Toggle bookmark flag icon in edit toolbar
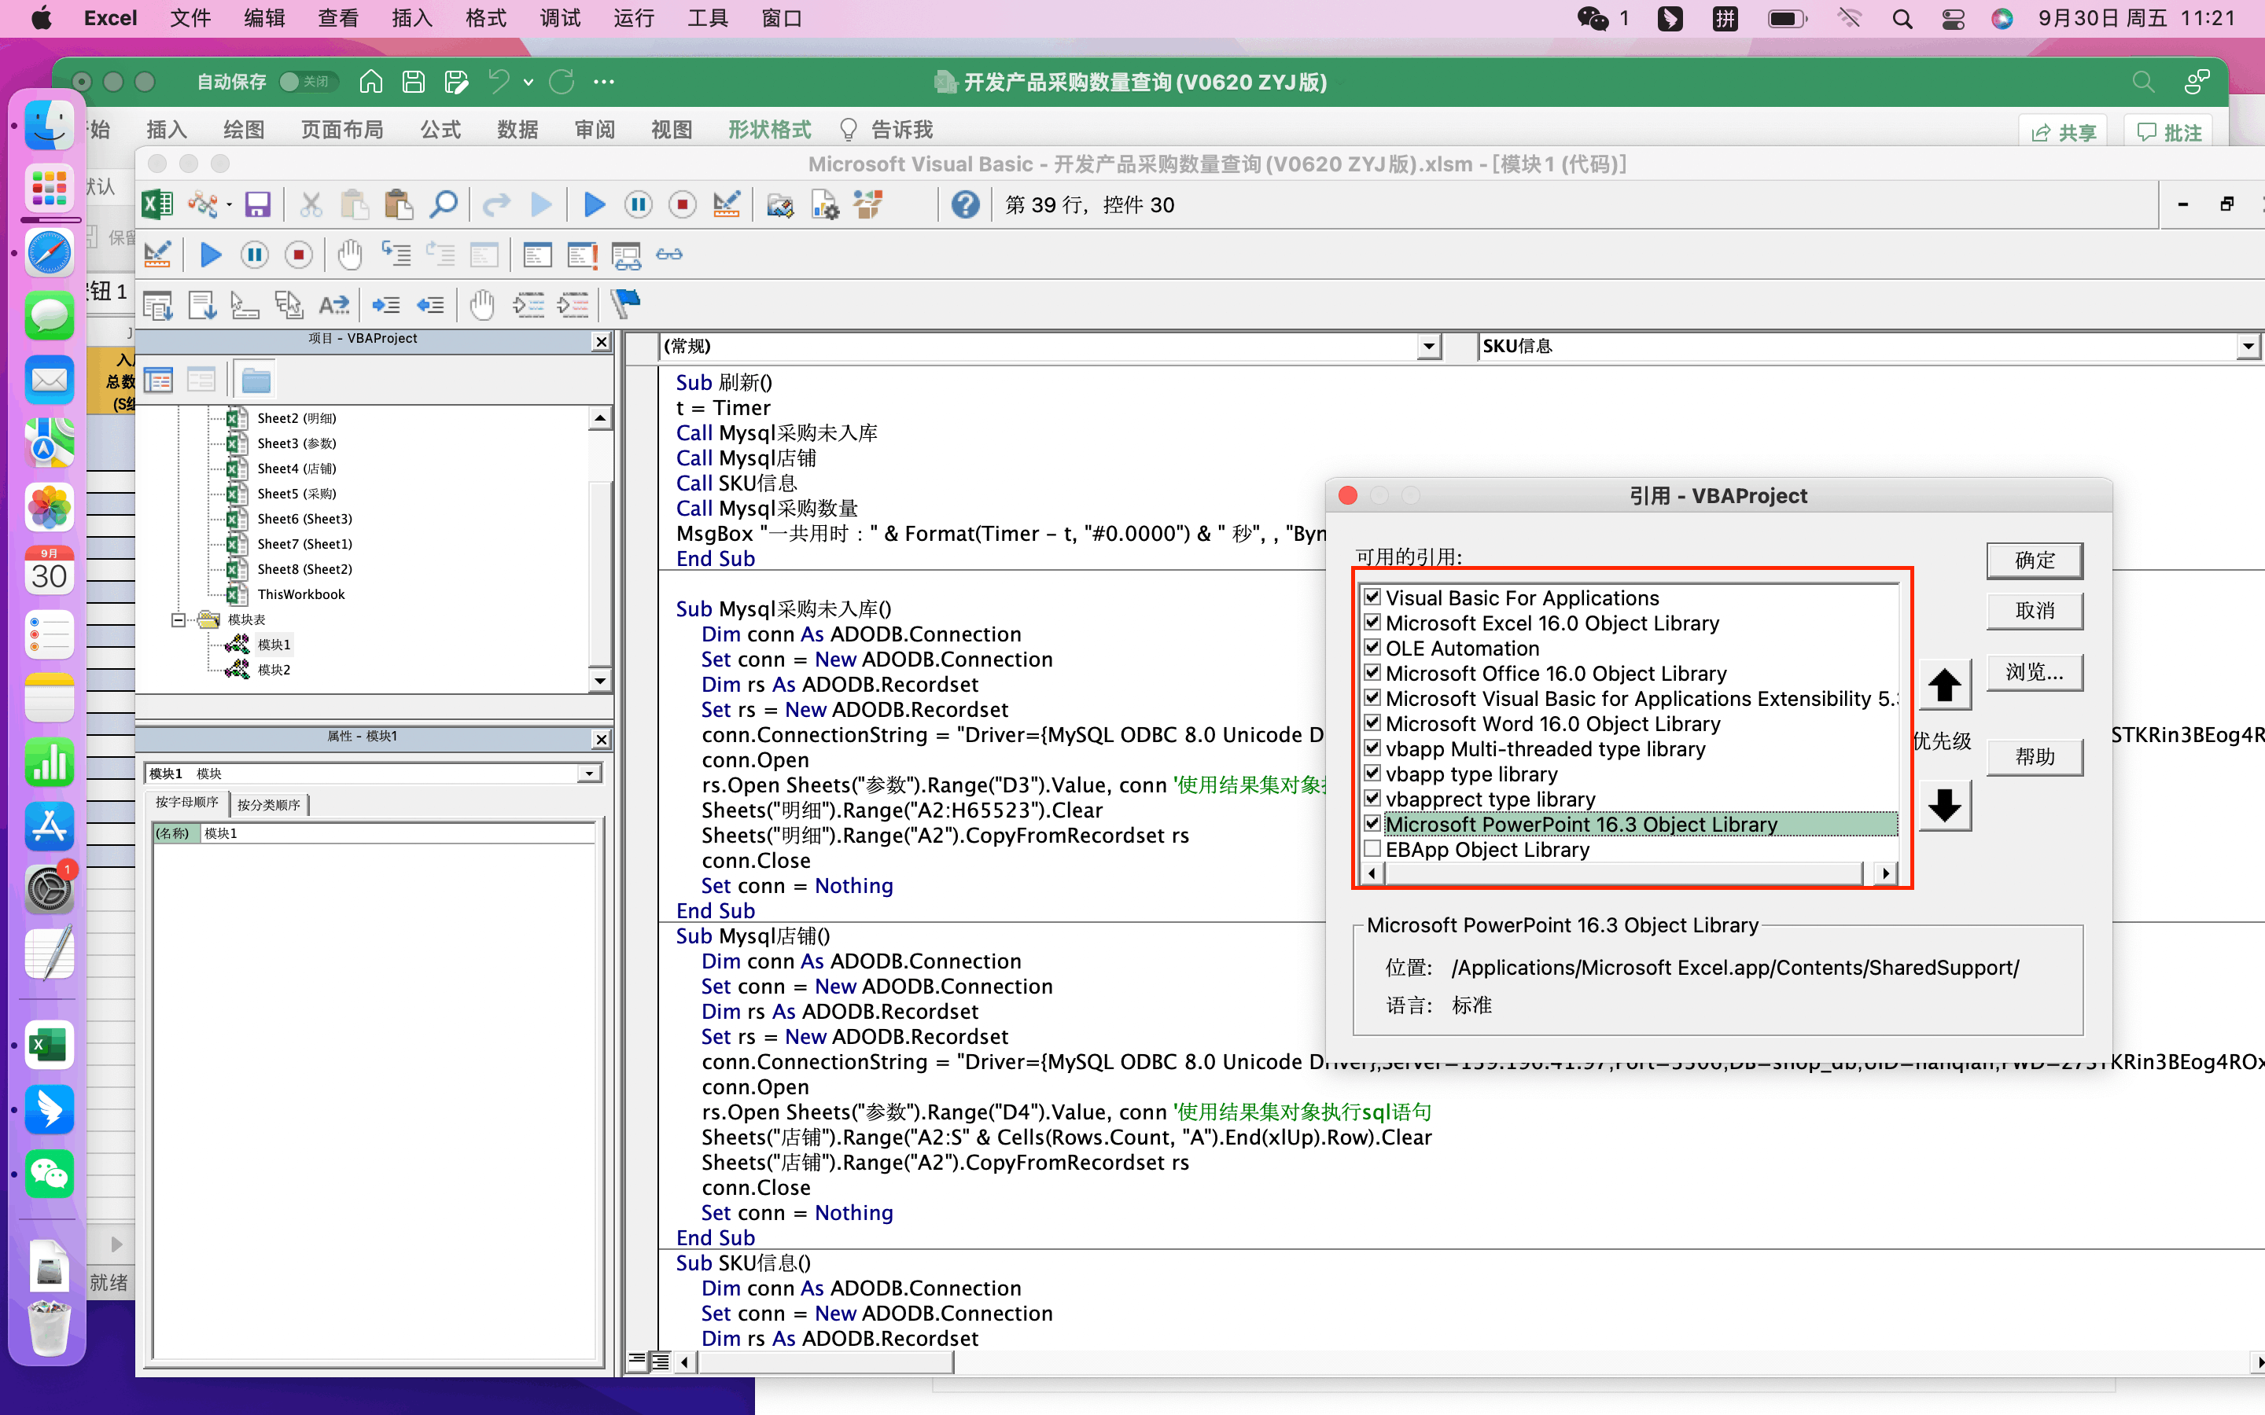This screenshot has width=2265, height=1415. (625, 304)
